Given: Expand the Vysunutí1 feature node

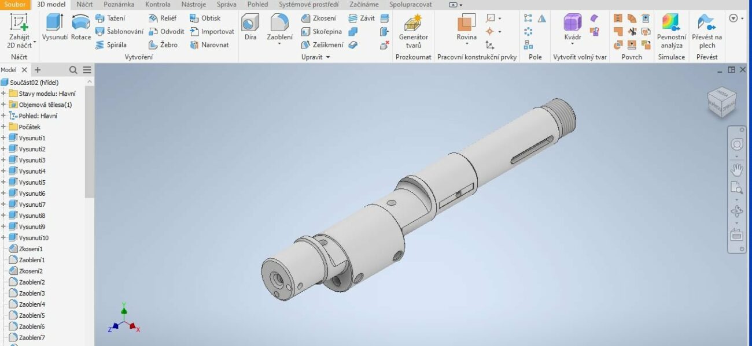Looking at the screenshot, I should 3,138.
